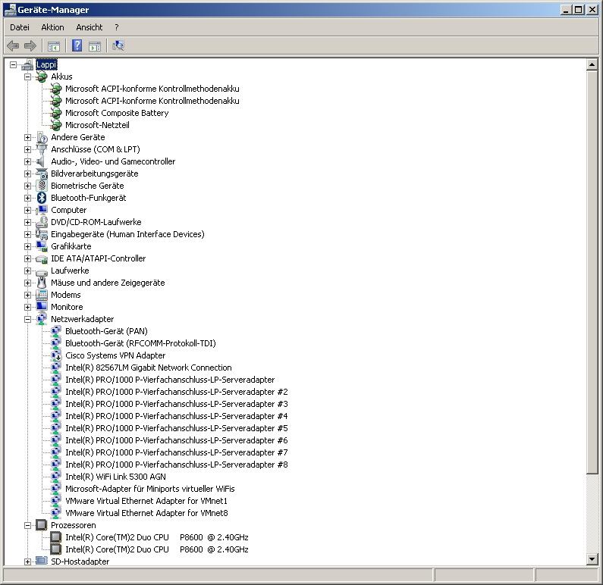
Task: Select the first ACPI-konforme Kontrollmethodenakku entry
Action: (152, 89)
